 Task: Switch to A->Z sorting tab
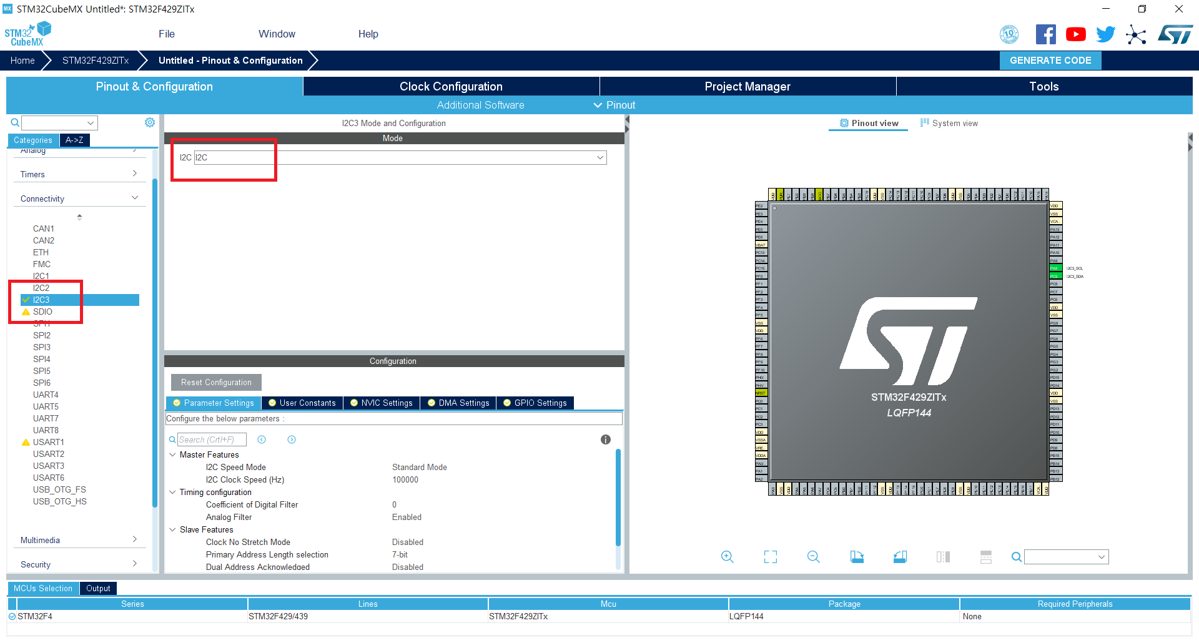coord(74,140)
